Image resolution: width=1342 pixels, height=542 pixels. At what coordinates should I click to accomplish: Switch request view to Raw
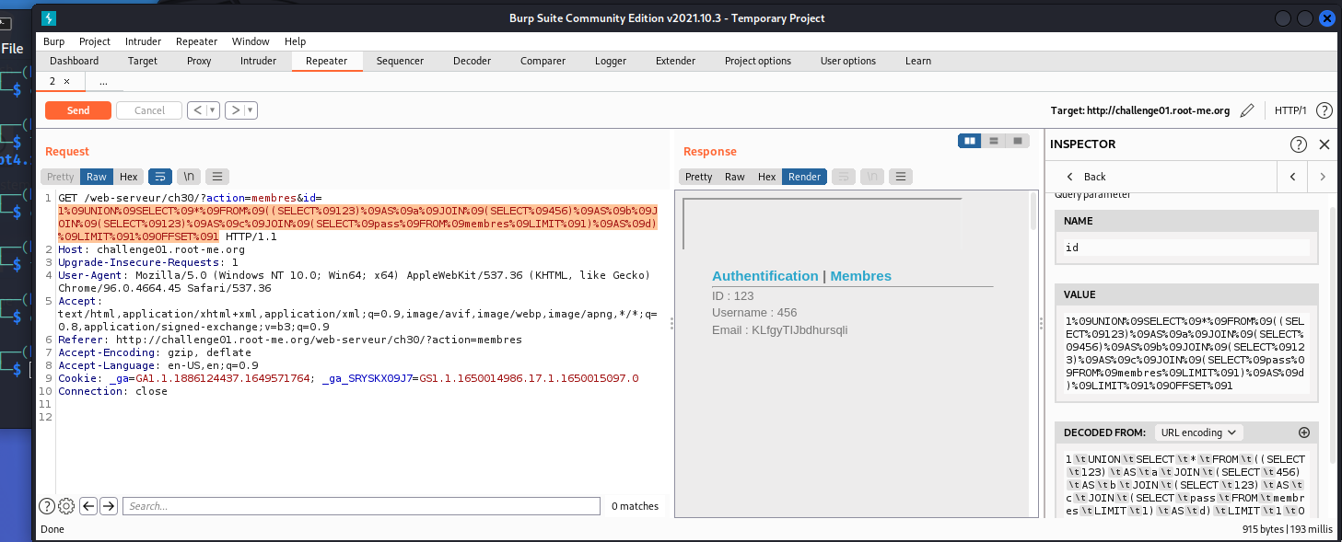(97, 177)
